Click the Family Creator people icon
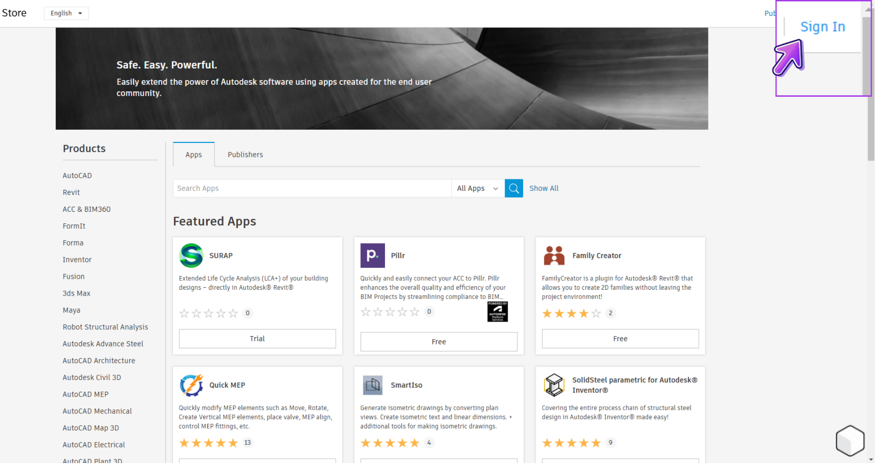 pyautogui.click(x=554, y=255)
